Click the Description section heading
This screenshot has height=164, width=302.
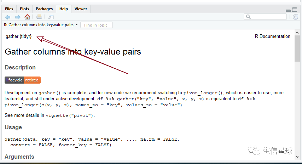20,67
